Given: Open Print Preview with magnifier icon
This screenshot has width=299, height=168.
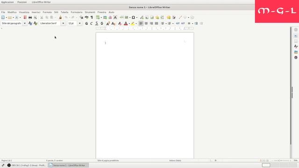Looking at the screenshot, I should pyautogui.click(x=36, y=17).
